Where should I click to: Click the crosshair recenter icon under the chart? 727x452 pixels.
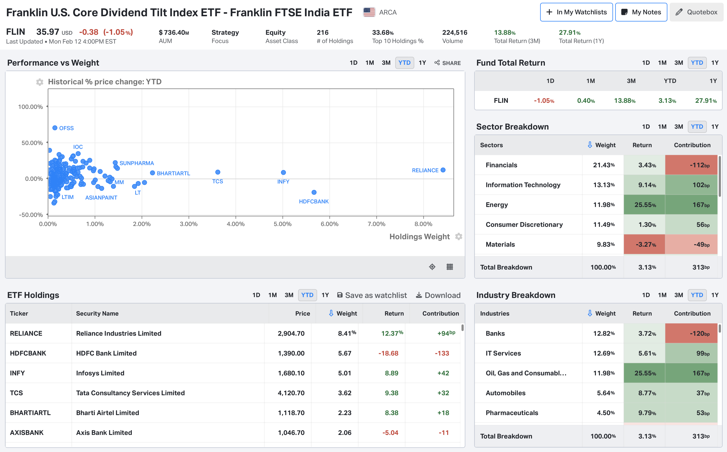(432, 267)
